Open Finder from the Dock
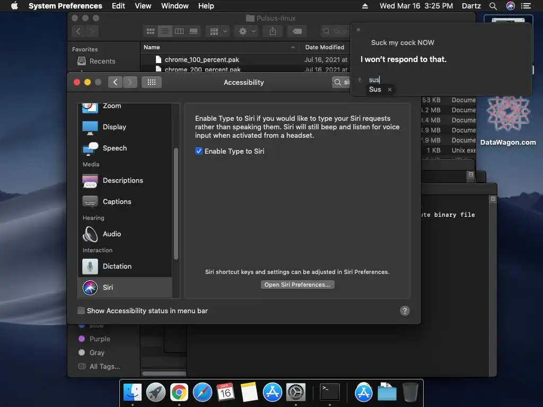The height and width of the screenshot is (407, 543). tap(133, 393)
